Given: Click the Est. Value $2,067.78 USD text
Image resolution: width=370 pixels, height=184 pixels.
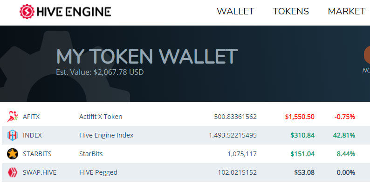Looking at the screenshot, I should (x=100, y=72).
